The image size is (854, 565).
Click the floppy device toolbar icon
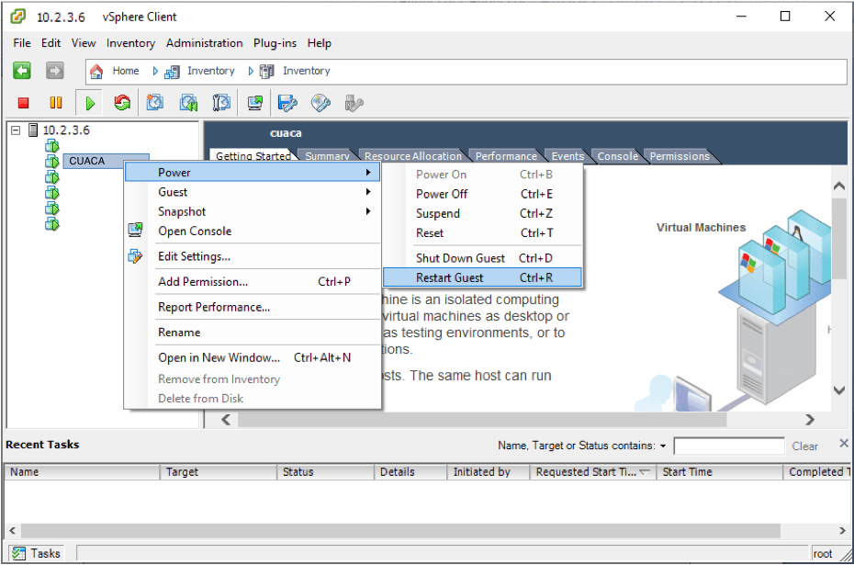pyautogui.click(x=287, y=102)
